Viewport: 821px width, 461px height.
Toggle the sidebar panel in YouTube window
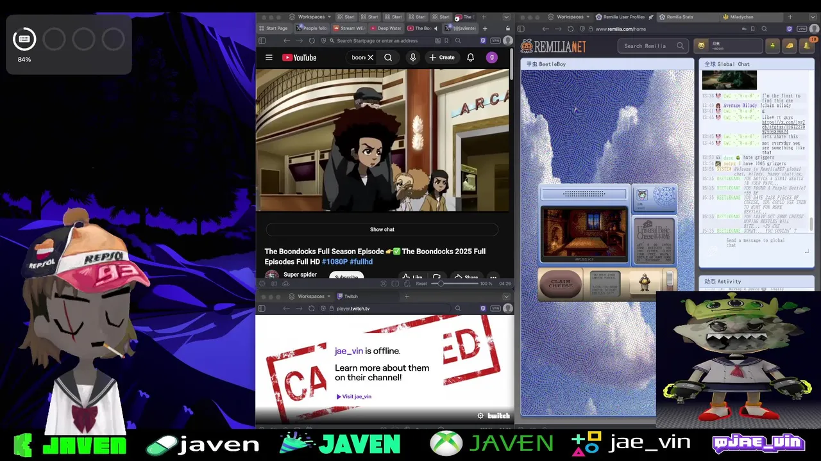[262, 40]
